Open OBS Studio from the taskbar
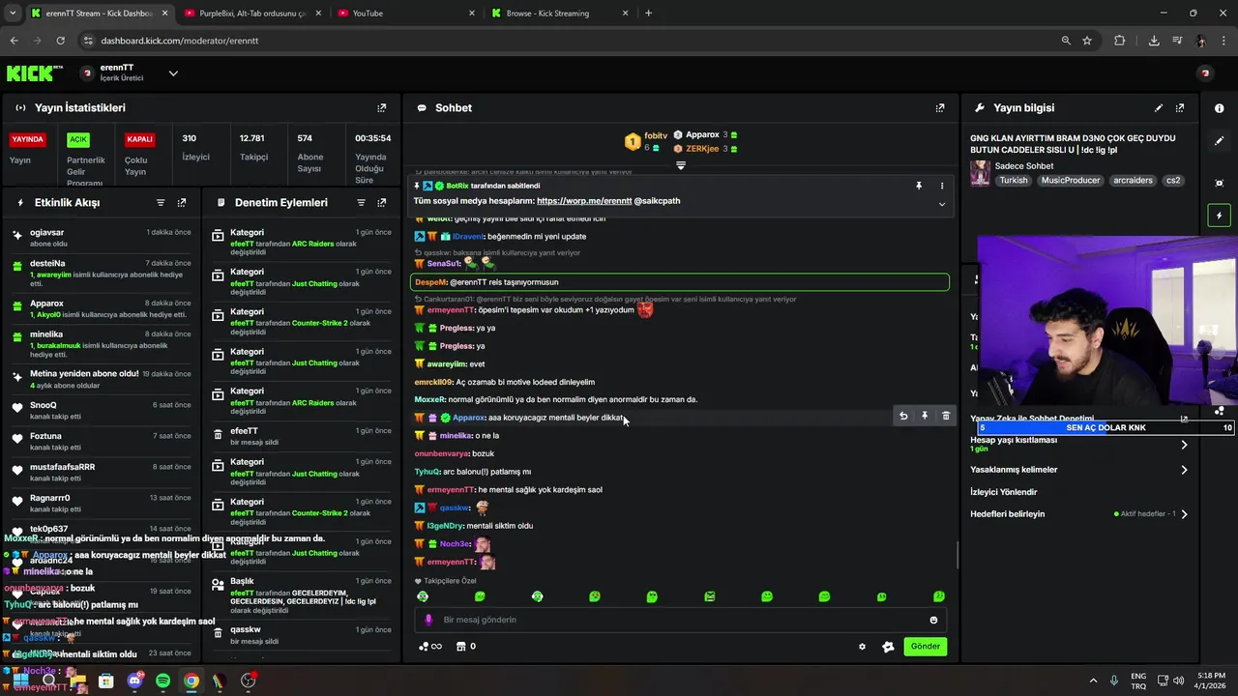The height and width of the screenshot is (696, 1238). click(249, 681)
